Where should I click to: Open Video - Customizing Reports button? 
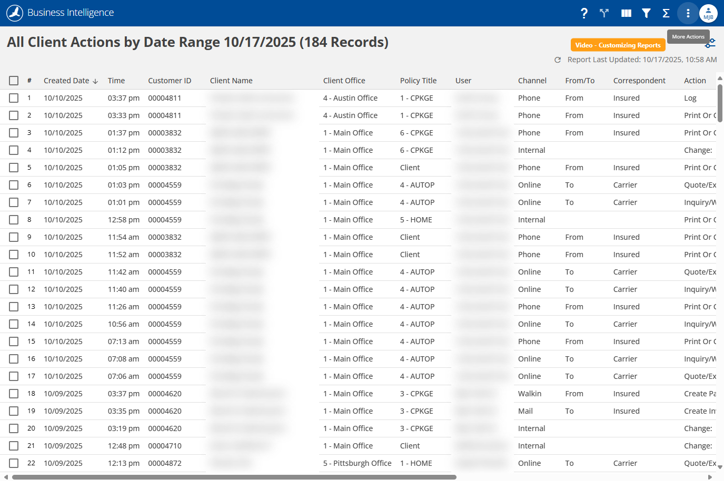[618, 45]
